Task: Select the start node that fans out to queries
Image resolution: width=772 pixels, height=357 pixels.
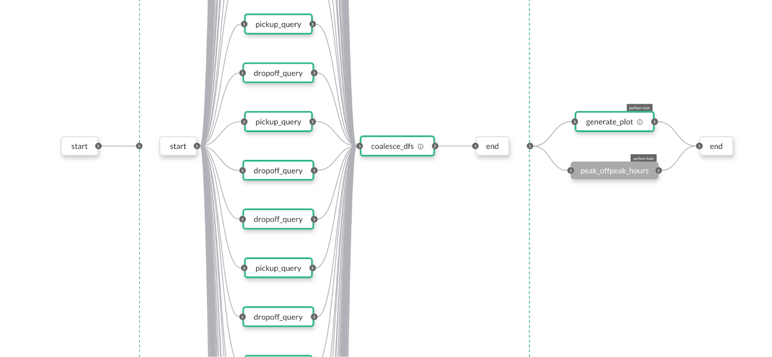Action: [x=178, y=146]
